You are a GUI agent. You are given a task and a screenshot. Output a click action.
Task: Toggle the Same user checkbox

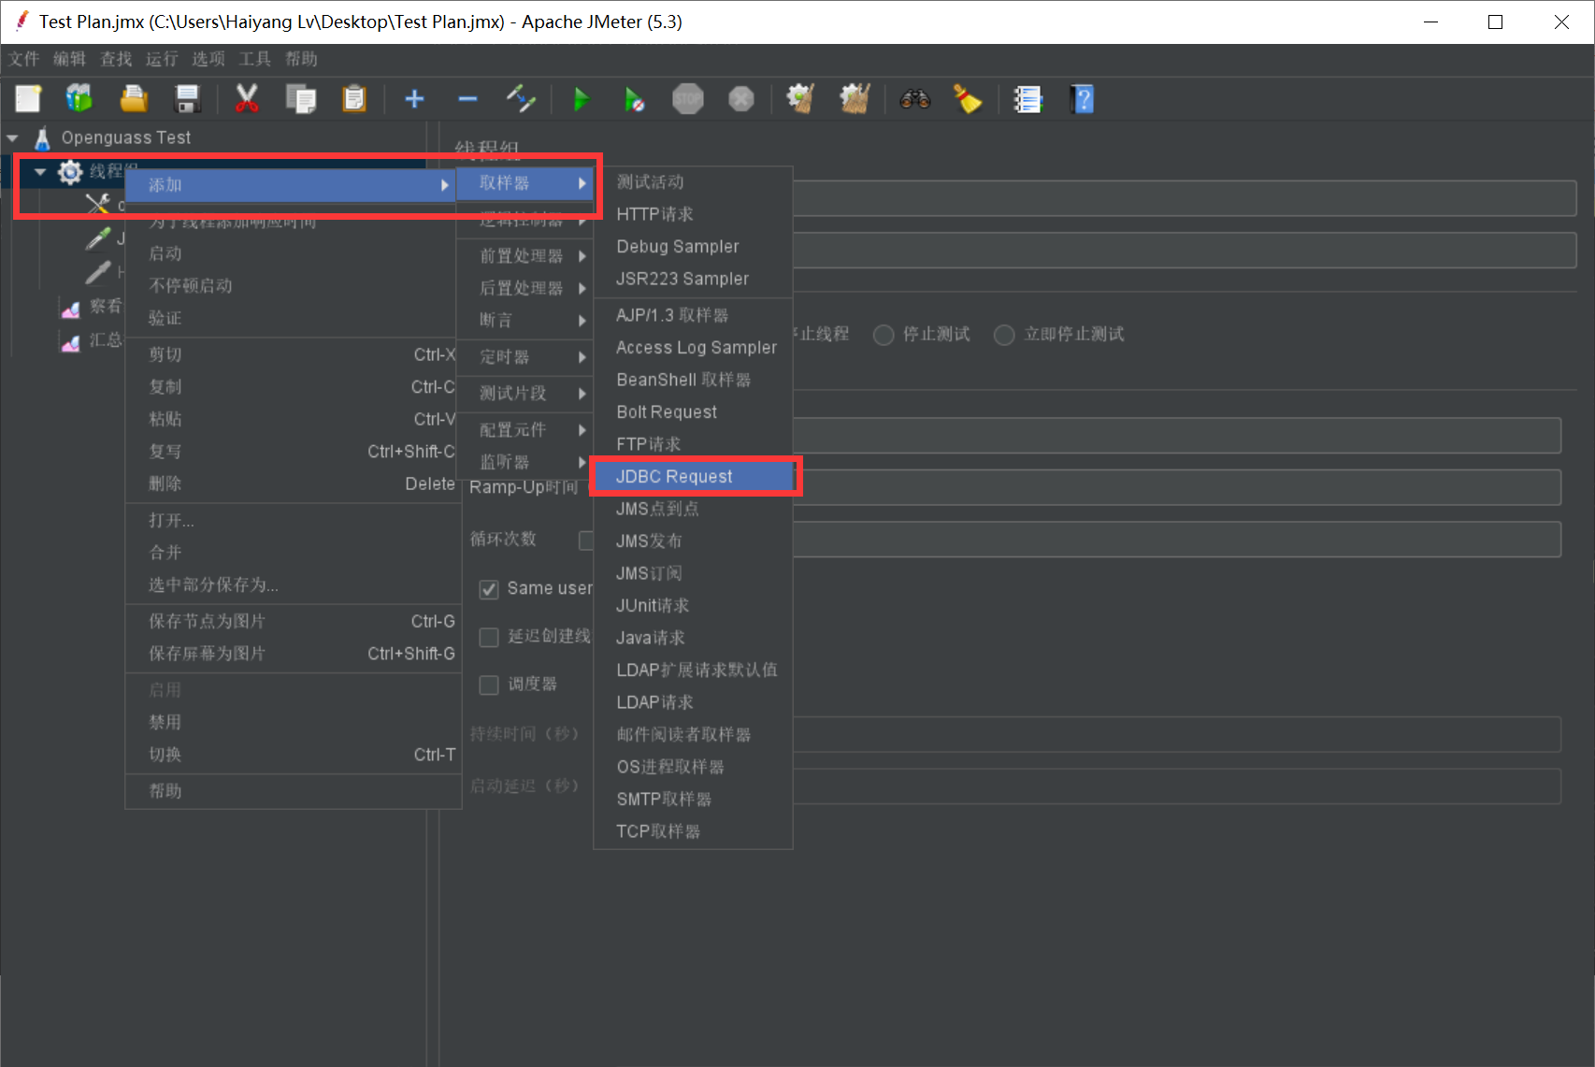click(x=488, y=589)
